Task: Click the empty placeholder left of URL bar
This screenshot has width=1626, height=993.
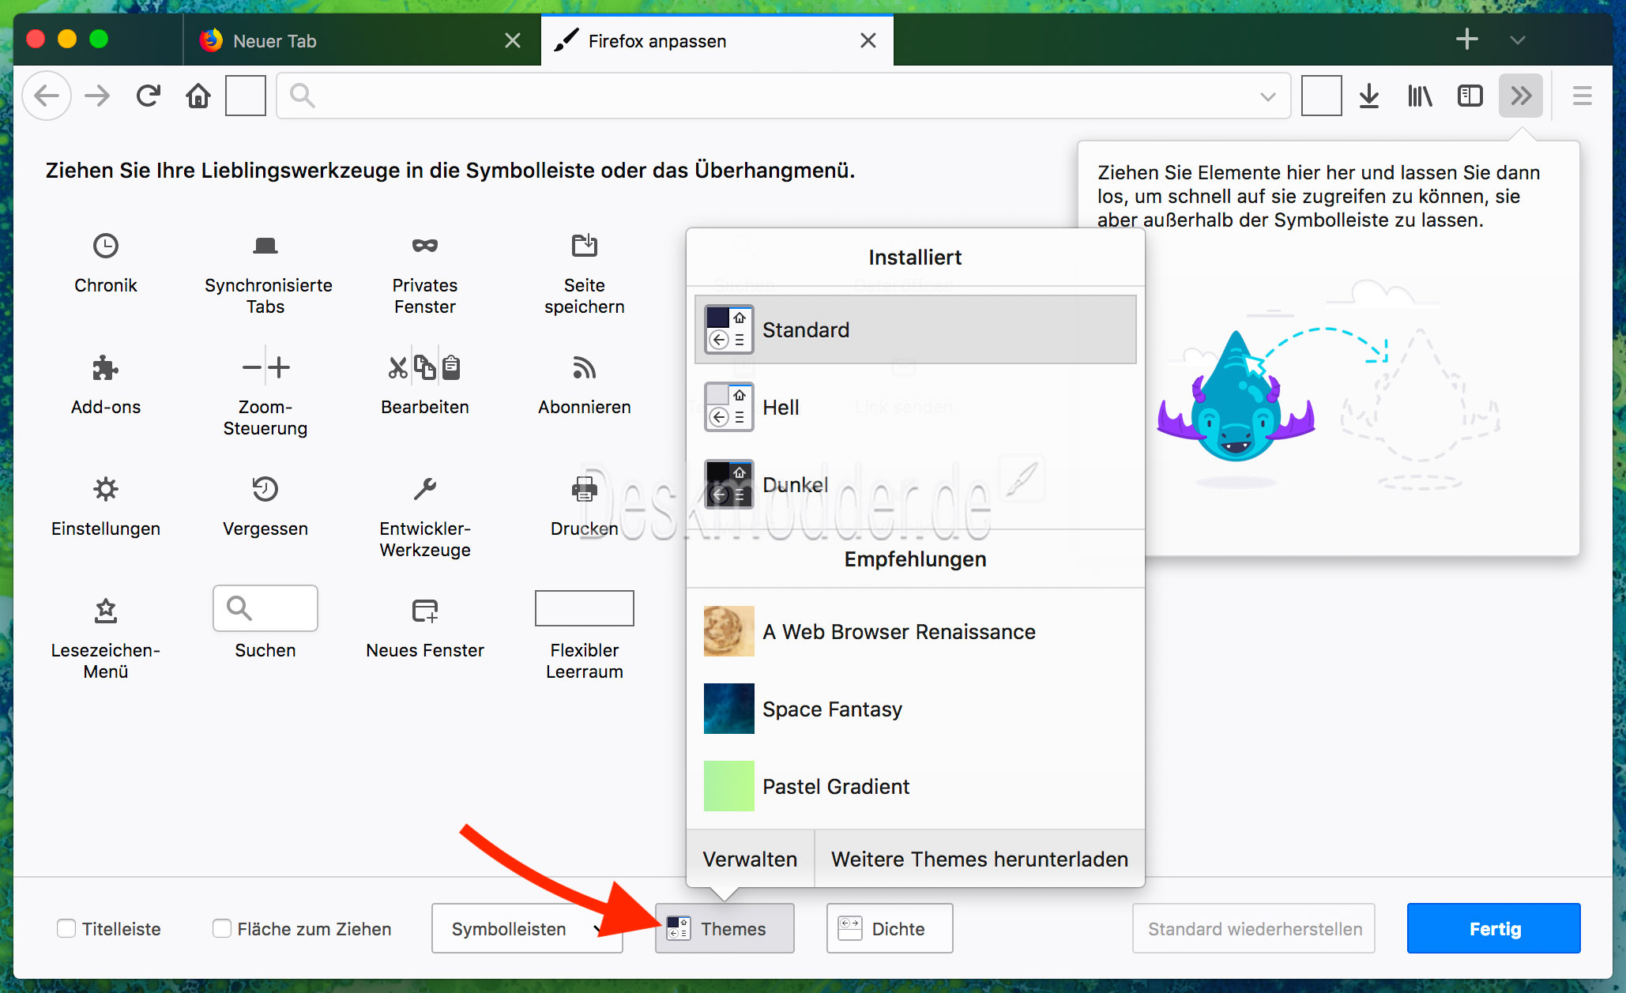Action: (x=246, y=96)
